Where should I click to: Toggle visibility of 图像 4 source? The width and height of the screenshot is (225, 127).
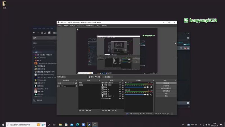pyautogui.click(x=120, y=89)
